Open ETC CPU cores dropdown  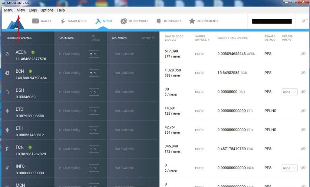(94, 111)
